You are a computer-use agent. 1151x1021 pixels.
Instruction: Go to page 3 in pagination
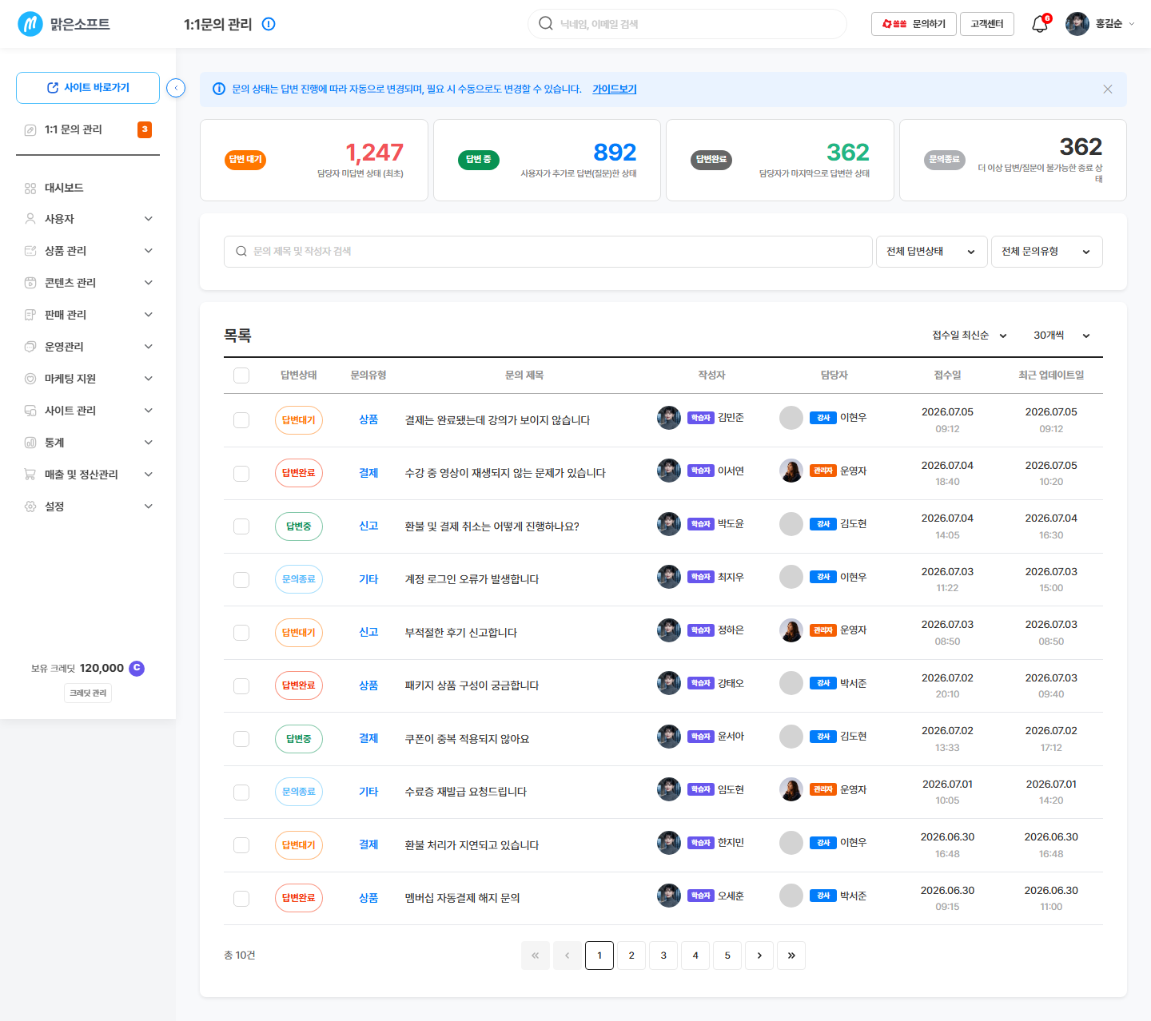coord(663,955)
